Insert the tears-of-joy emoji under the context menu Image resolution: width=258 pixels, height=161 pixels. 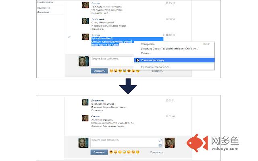pyautogui.click(x=125, y=71)
